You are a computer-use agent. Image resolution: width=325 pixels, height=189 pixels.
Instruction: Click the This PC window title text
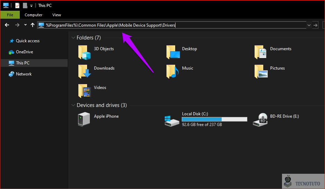(x=45, y=6)
